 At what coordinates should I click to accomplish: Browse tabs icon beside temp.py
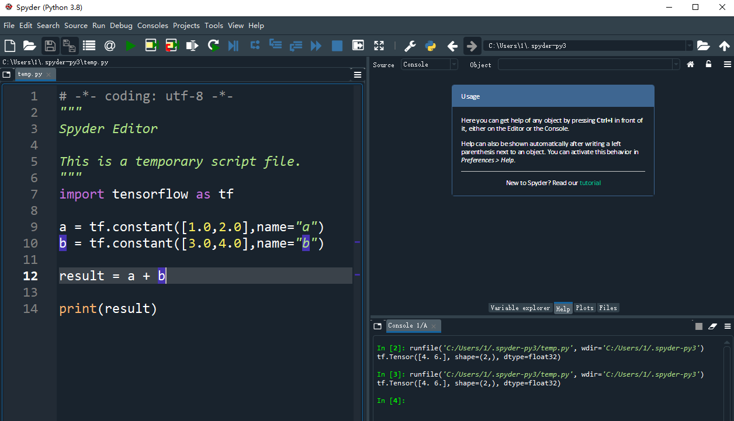(6, 75)
